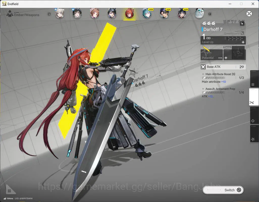Click the Level Up plus icon
259x202 pixels.
(x=243, y=42)
